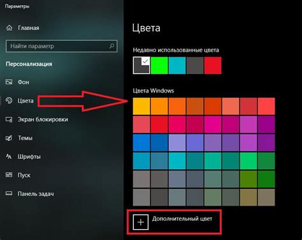Click the Фон picture icon
The height and width of the screenshot is (240, 302).
[x=9, y=82]
